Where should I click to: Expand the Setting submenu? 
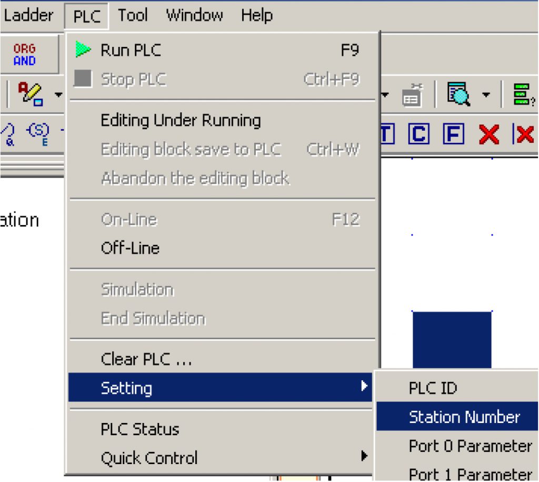pyautogui.click(x=220, y=387)
